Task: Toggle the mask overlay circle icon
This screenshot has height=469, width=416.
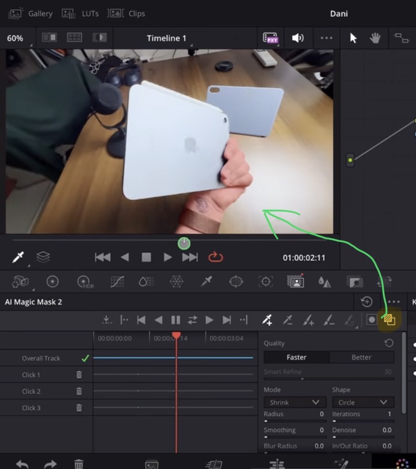Action: pyautogui.click(x=371, y=320)
